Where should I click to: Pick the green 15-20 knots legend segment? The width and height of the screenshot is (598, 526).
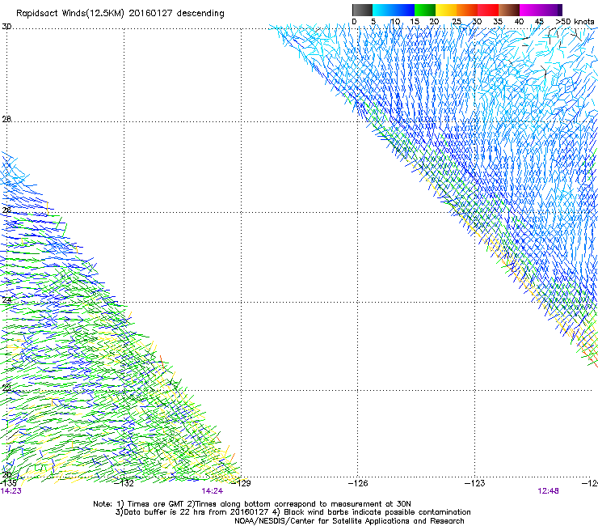pyautogui.click(x=425, y=10)
